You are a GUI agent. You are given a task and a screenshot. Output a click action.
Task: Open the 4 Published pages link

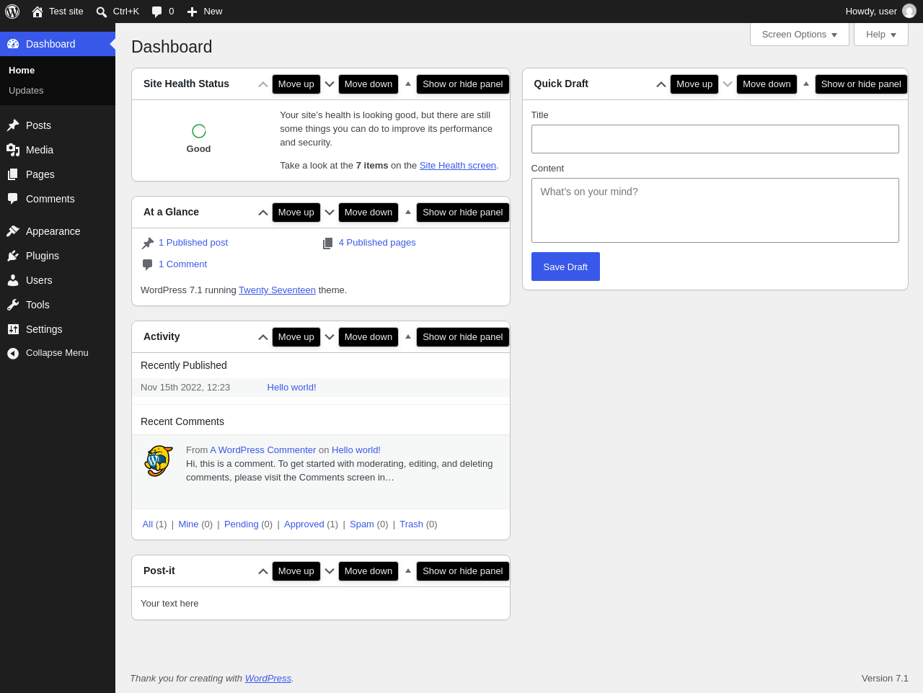(x=377, y=243)
